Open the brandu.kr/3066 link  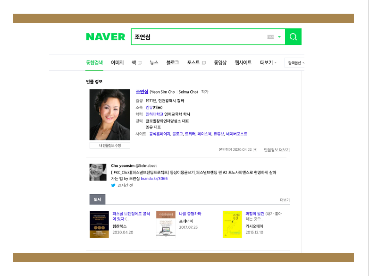pos(154,179)
